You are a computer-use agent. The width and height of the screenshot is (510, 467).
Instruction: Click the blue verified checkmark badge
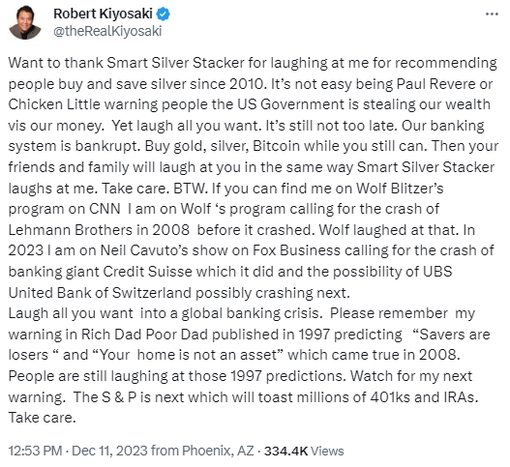click(x=164, y=14)
